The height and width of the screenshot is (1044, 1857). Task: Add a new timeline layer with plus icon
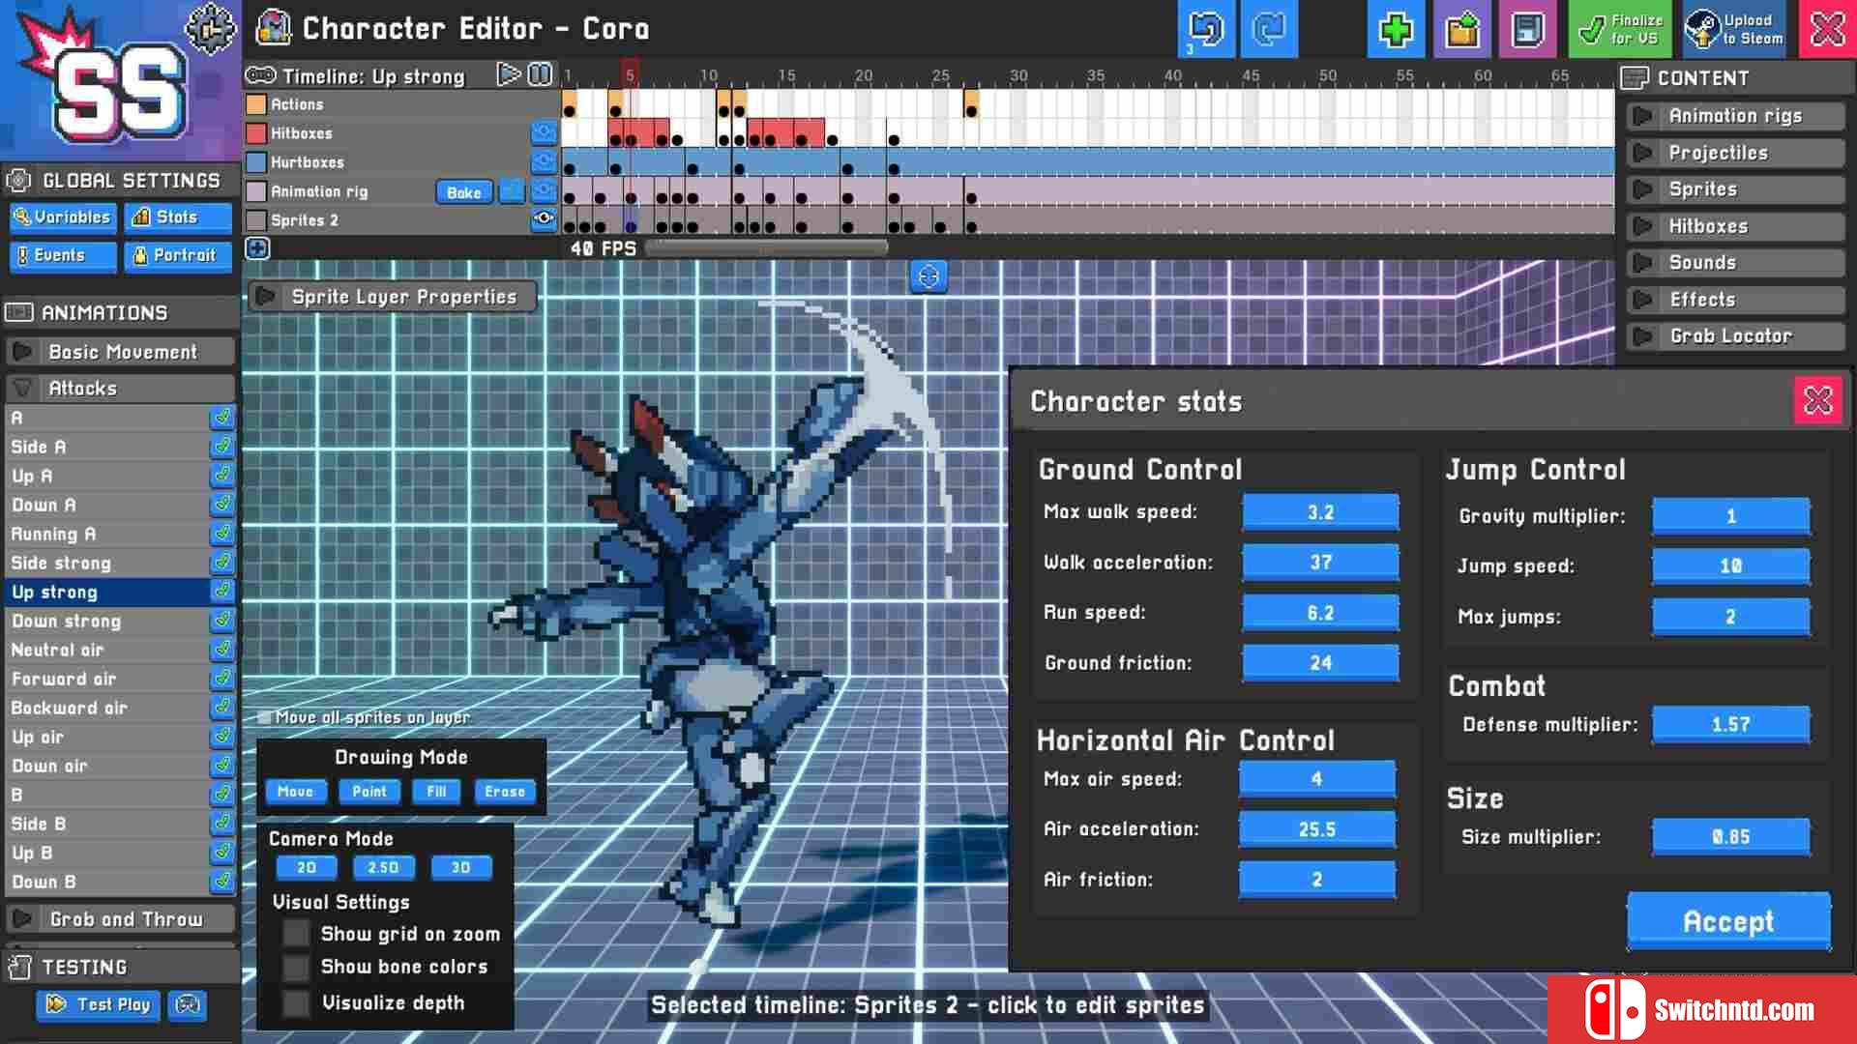click(x=257, y=248)
